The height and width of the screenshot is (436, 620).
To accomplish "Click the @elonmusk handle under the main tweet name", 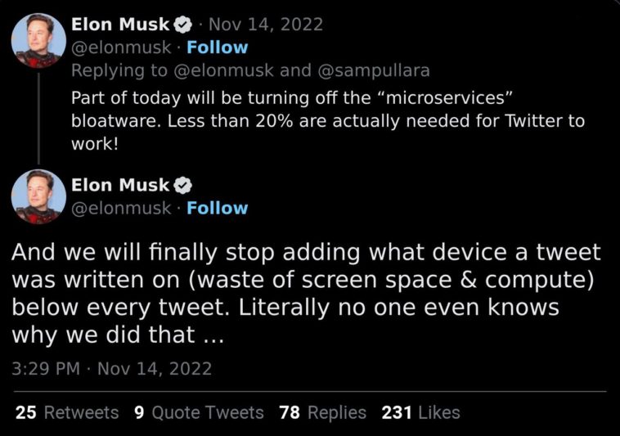I will (x=122, y=208).
